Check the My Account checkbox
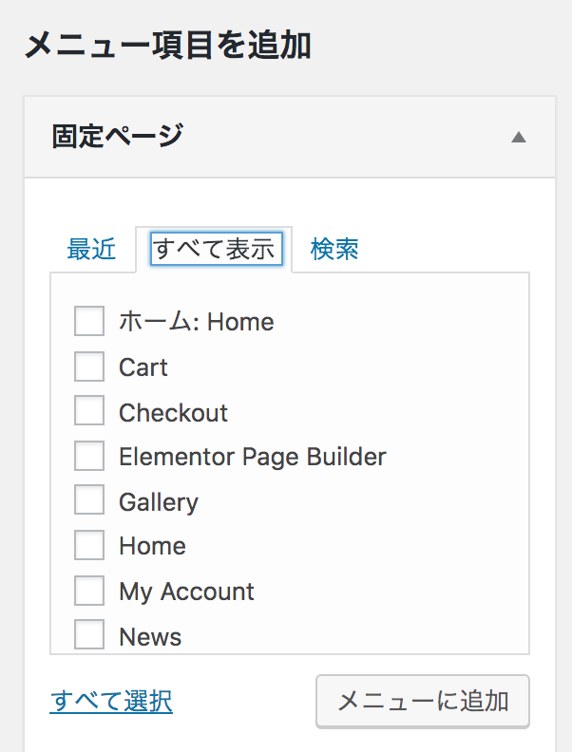 89,592
